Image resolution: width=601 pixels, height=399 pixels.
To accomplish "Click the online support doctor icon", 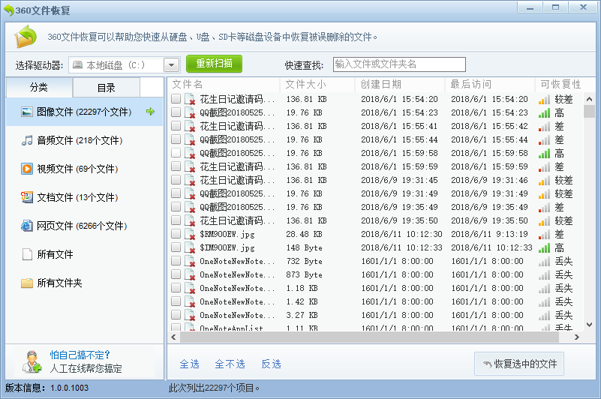I will pyautogui.click(x=32, y=361).
